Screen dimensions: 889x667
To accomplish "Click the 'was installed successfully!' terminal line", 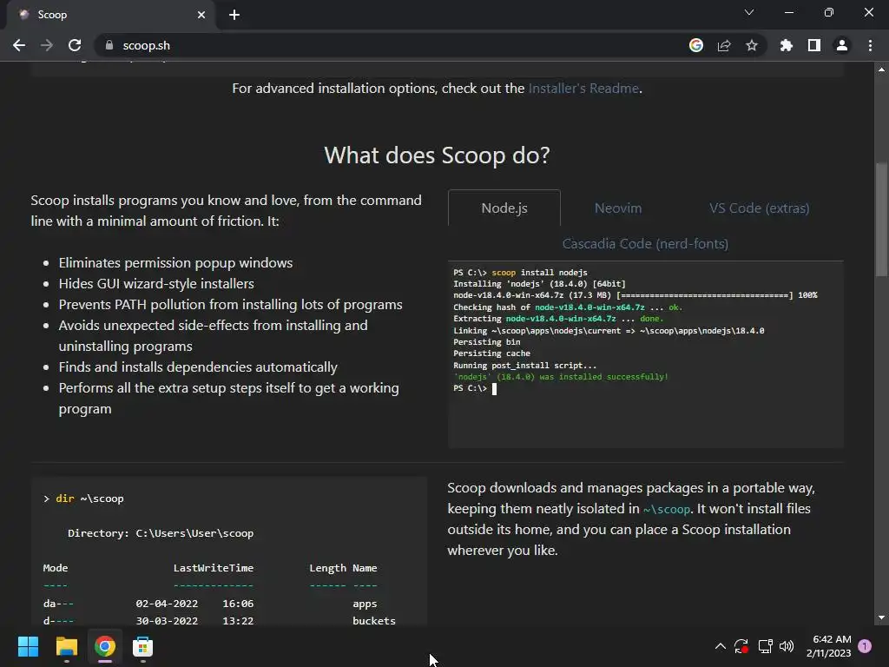I will click(561, 377).
